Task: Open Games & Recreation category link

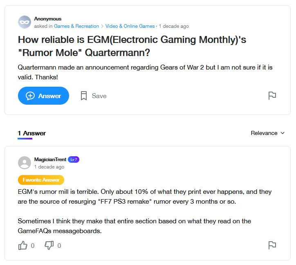Action: 76,26
